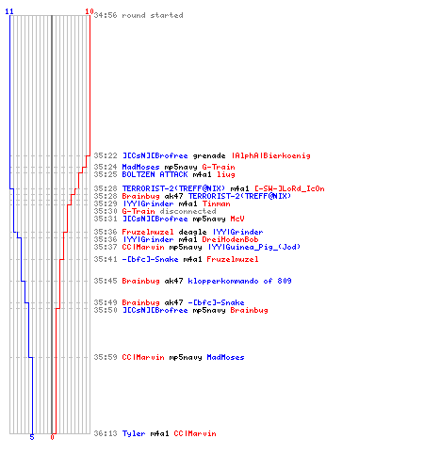
Task: Click victim name |AlphA|Bierkoenig
Action: [x=271, y=155]
